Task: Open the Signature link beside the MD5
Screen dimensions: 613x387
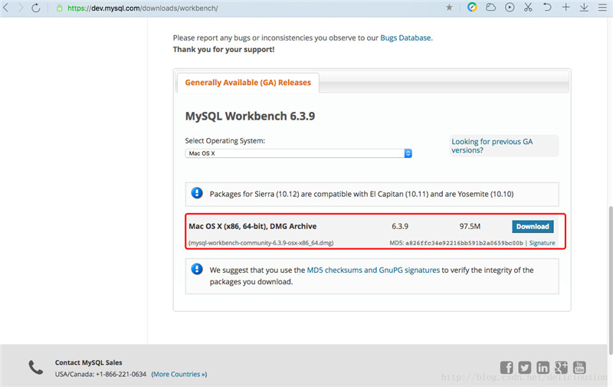Action: tap(542, 243)
